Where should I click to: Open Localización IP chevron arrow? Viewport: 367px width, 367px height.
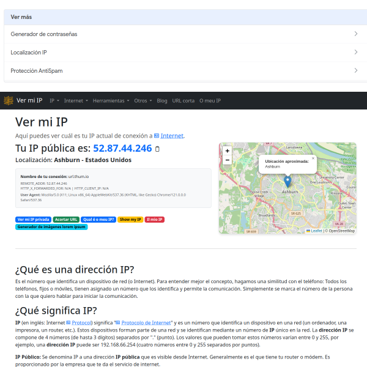(356, 52)
